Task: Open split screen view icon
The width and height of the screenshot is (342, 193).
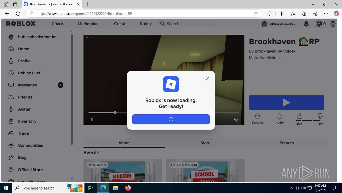Action: point(282,14)
